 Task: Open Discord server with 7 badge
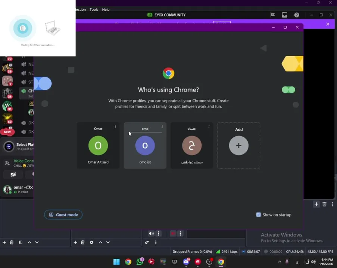pos(7,81)
